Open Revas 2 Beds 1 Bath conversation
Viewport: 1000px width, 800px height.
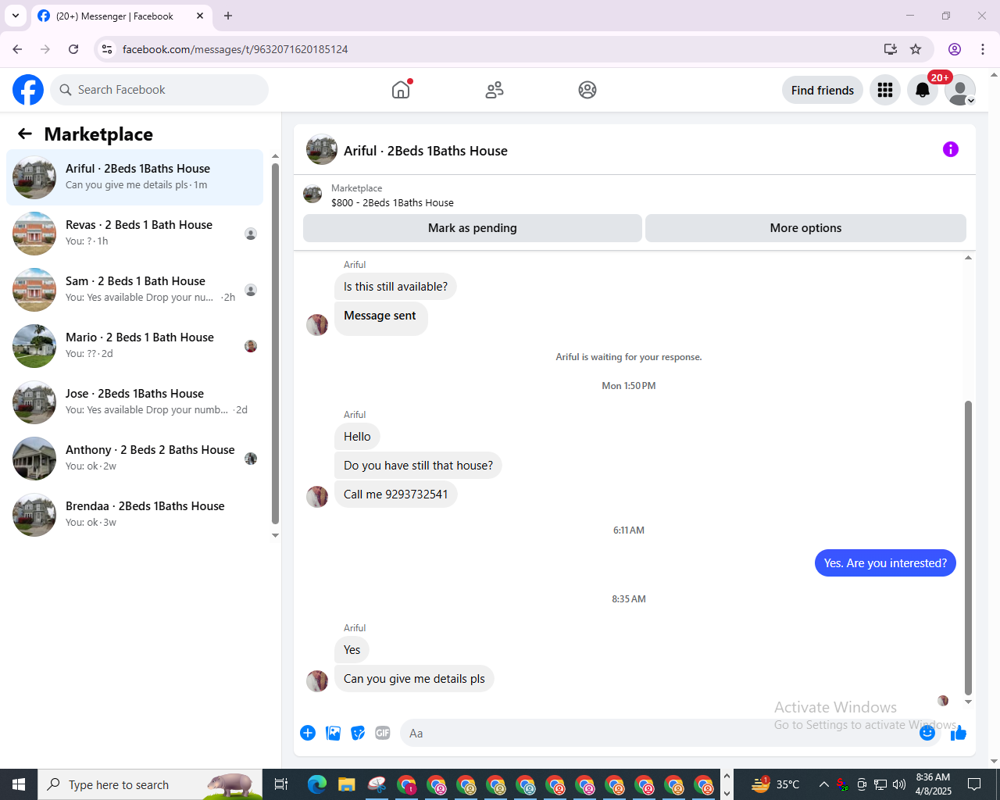(134, 234)
